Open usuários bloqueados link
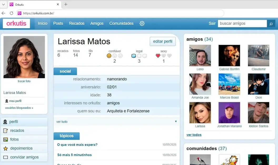Viewport: 278px width, 165px height. click(19, 108)
